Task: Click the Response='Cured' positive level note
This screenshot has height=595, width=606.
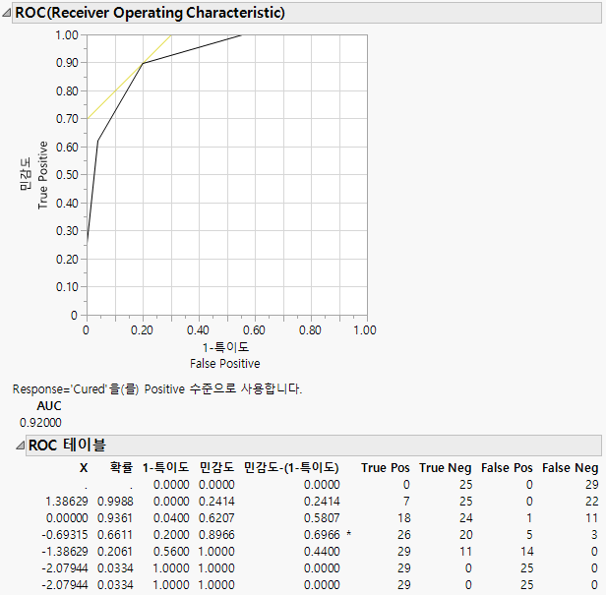Action: (x=157, y=388)
